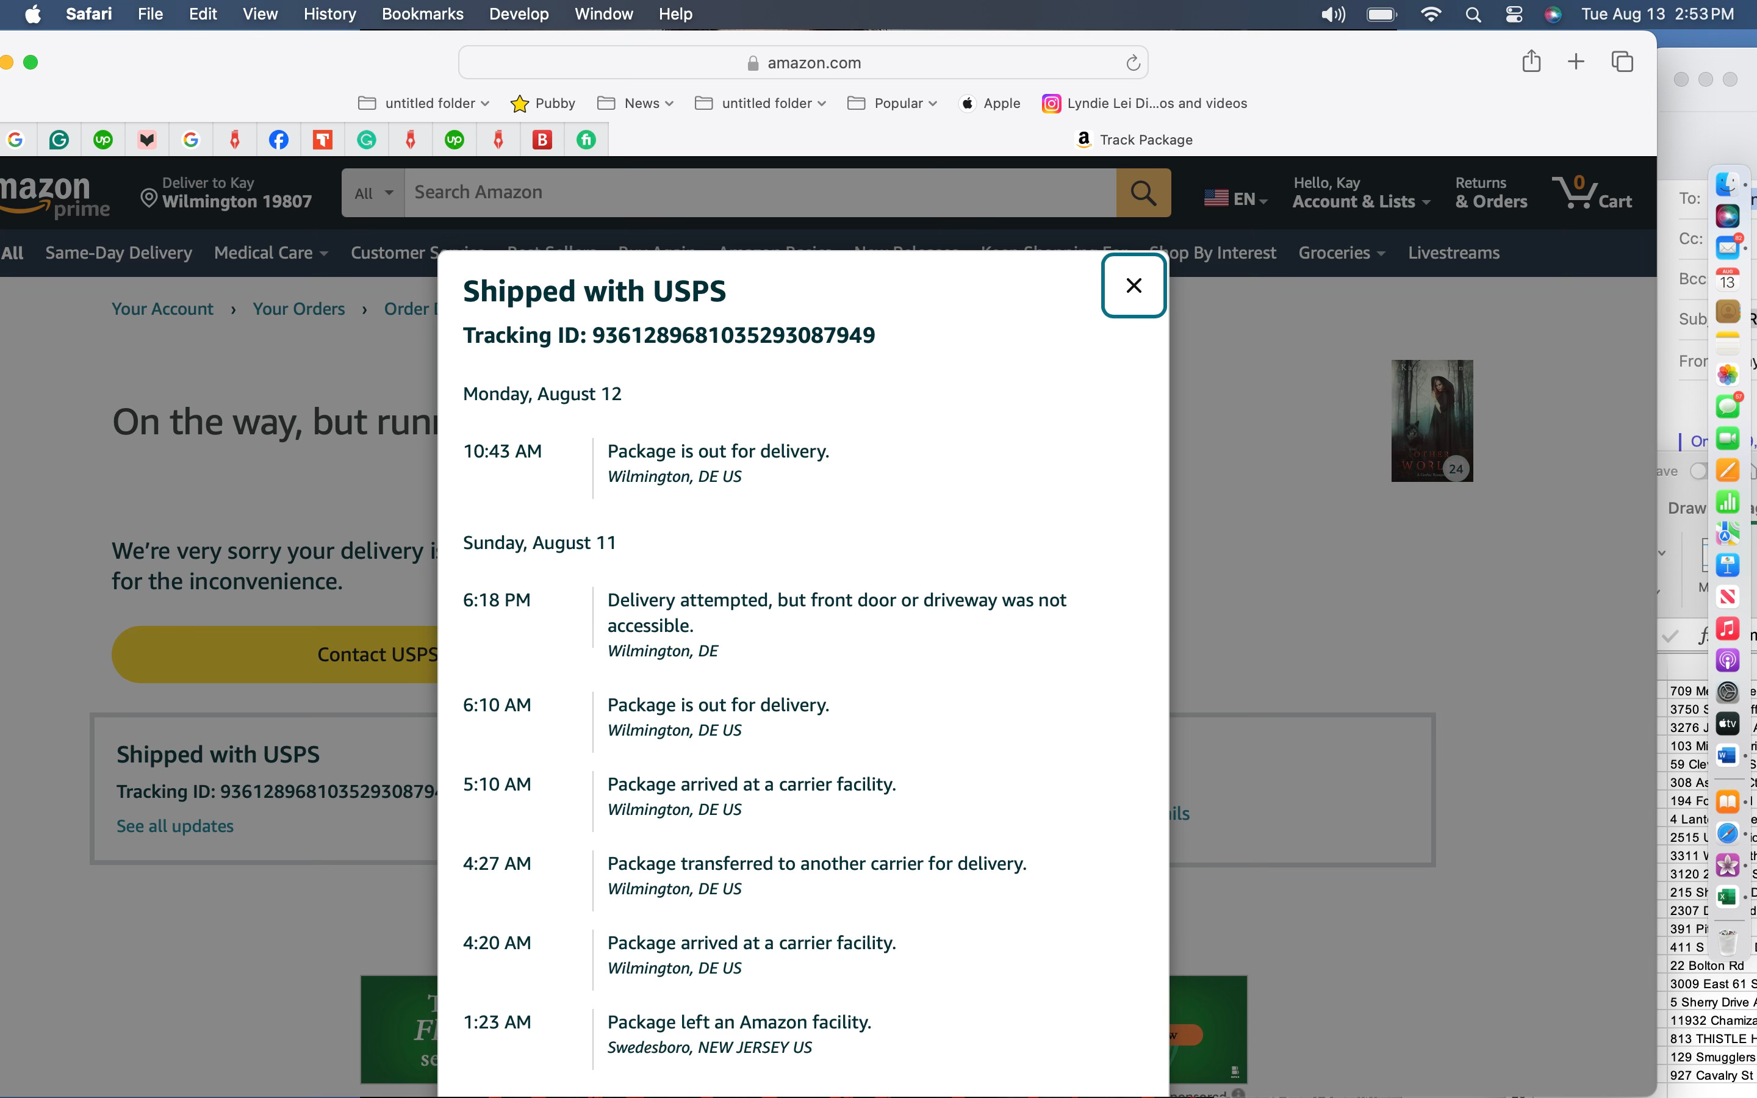1757x1098 pixels.
Task: Open the green Fiverr pinned tab
Action: [x=586, y=140]
